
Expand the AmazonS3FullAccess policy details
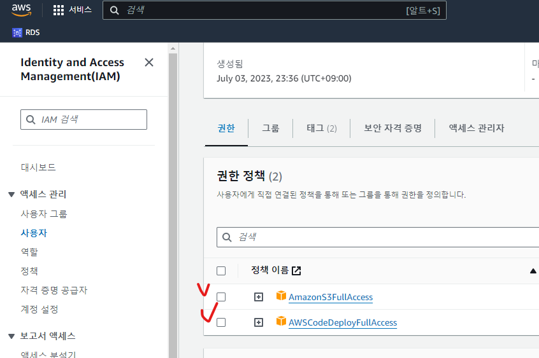click(x=259, y=297)
